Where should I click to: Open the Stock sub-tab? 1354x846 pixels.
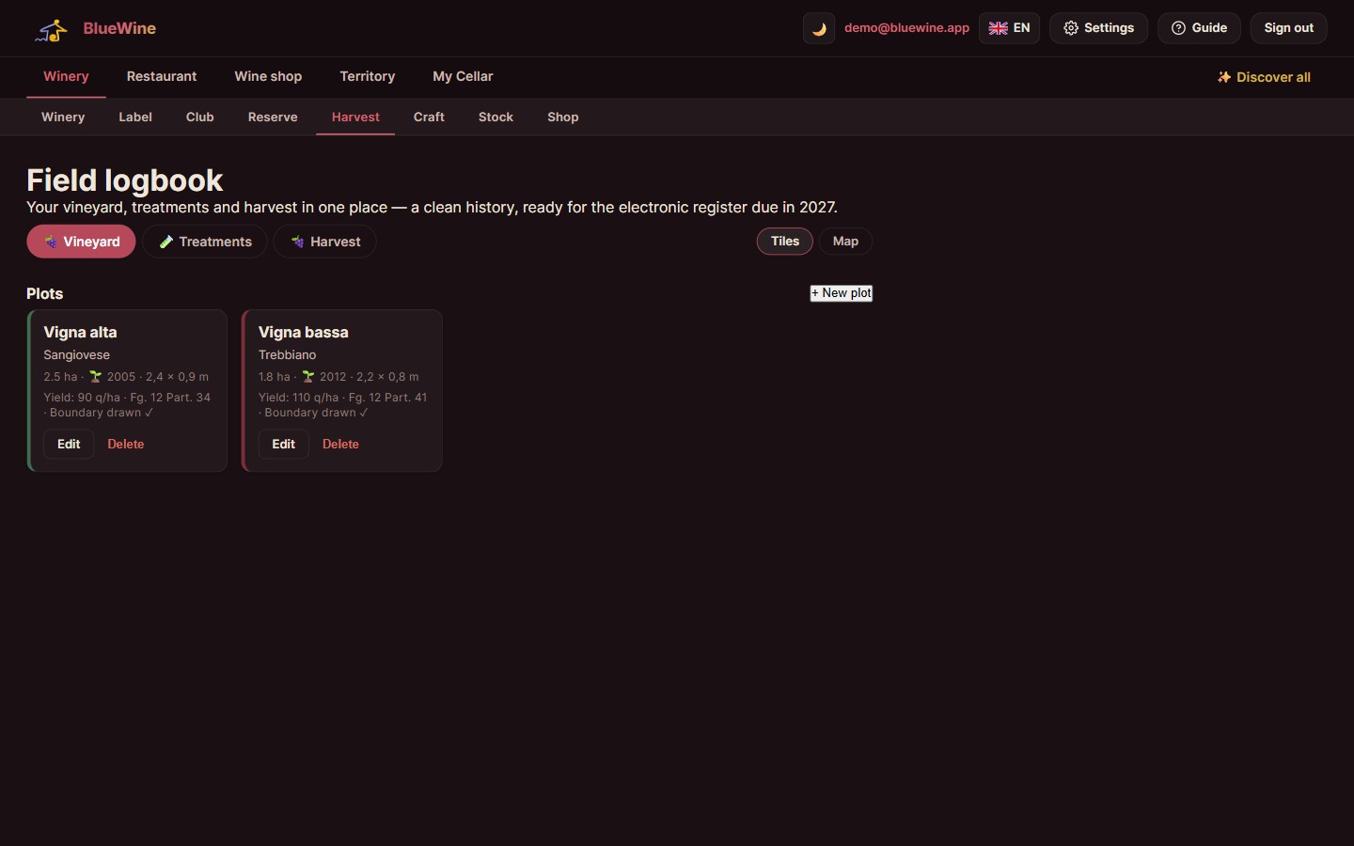point(496,117)
